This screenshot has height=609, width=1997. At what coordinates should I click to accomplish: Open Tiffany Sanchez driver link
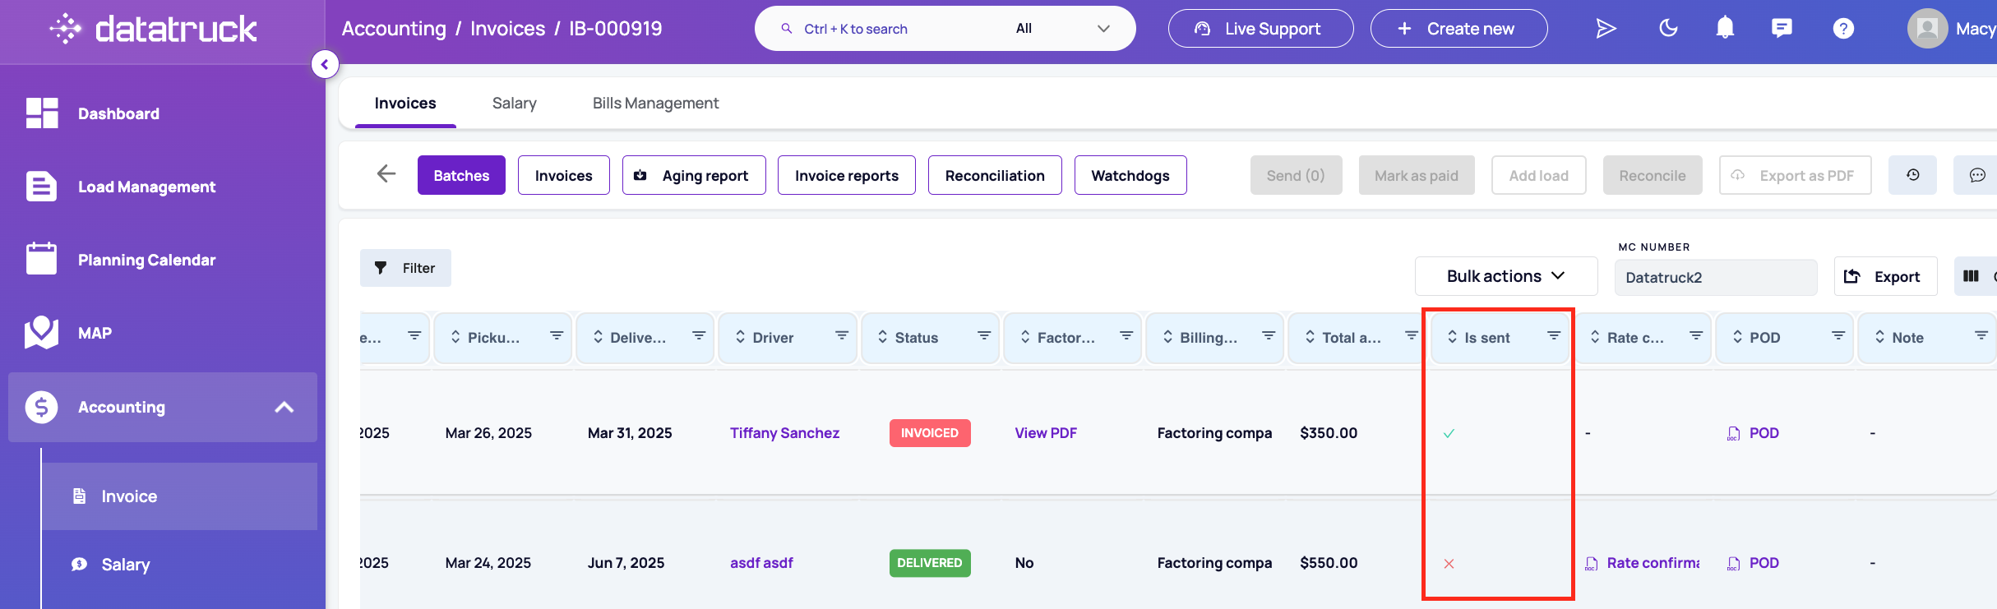point(784,433)
